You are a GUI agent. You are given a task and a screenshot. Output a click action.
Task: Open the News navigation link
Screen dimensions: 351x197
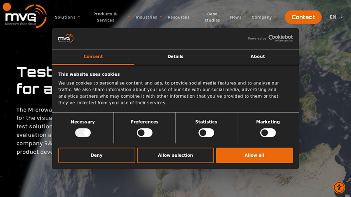(236, 17)
